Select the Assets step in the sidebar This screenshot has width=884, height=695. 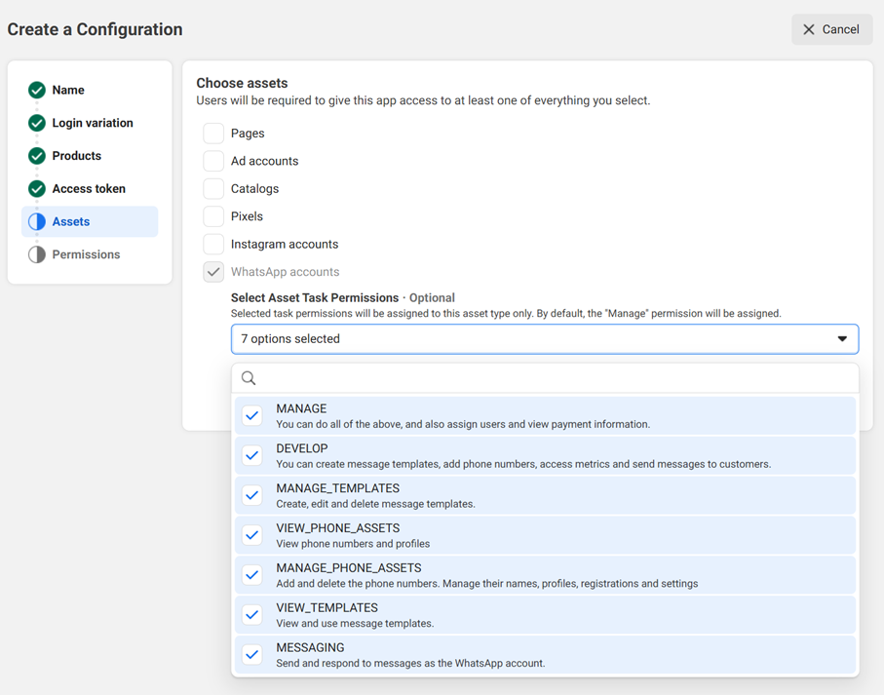tap(73, 221)
